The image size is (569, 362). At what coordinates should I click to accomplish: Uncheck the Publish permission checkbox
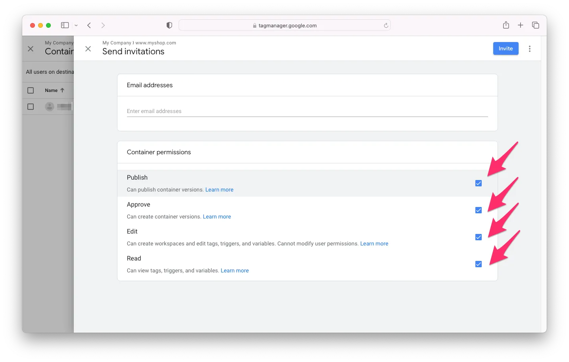pyautogui.click(x=479, y=183)
